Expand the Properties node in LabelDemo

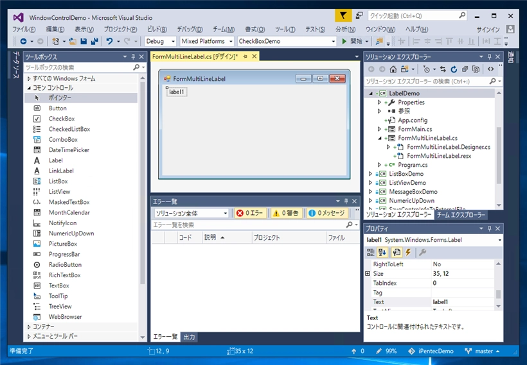(379, 103)
